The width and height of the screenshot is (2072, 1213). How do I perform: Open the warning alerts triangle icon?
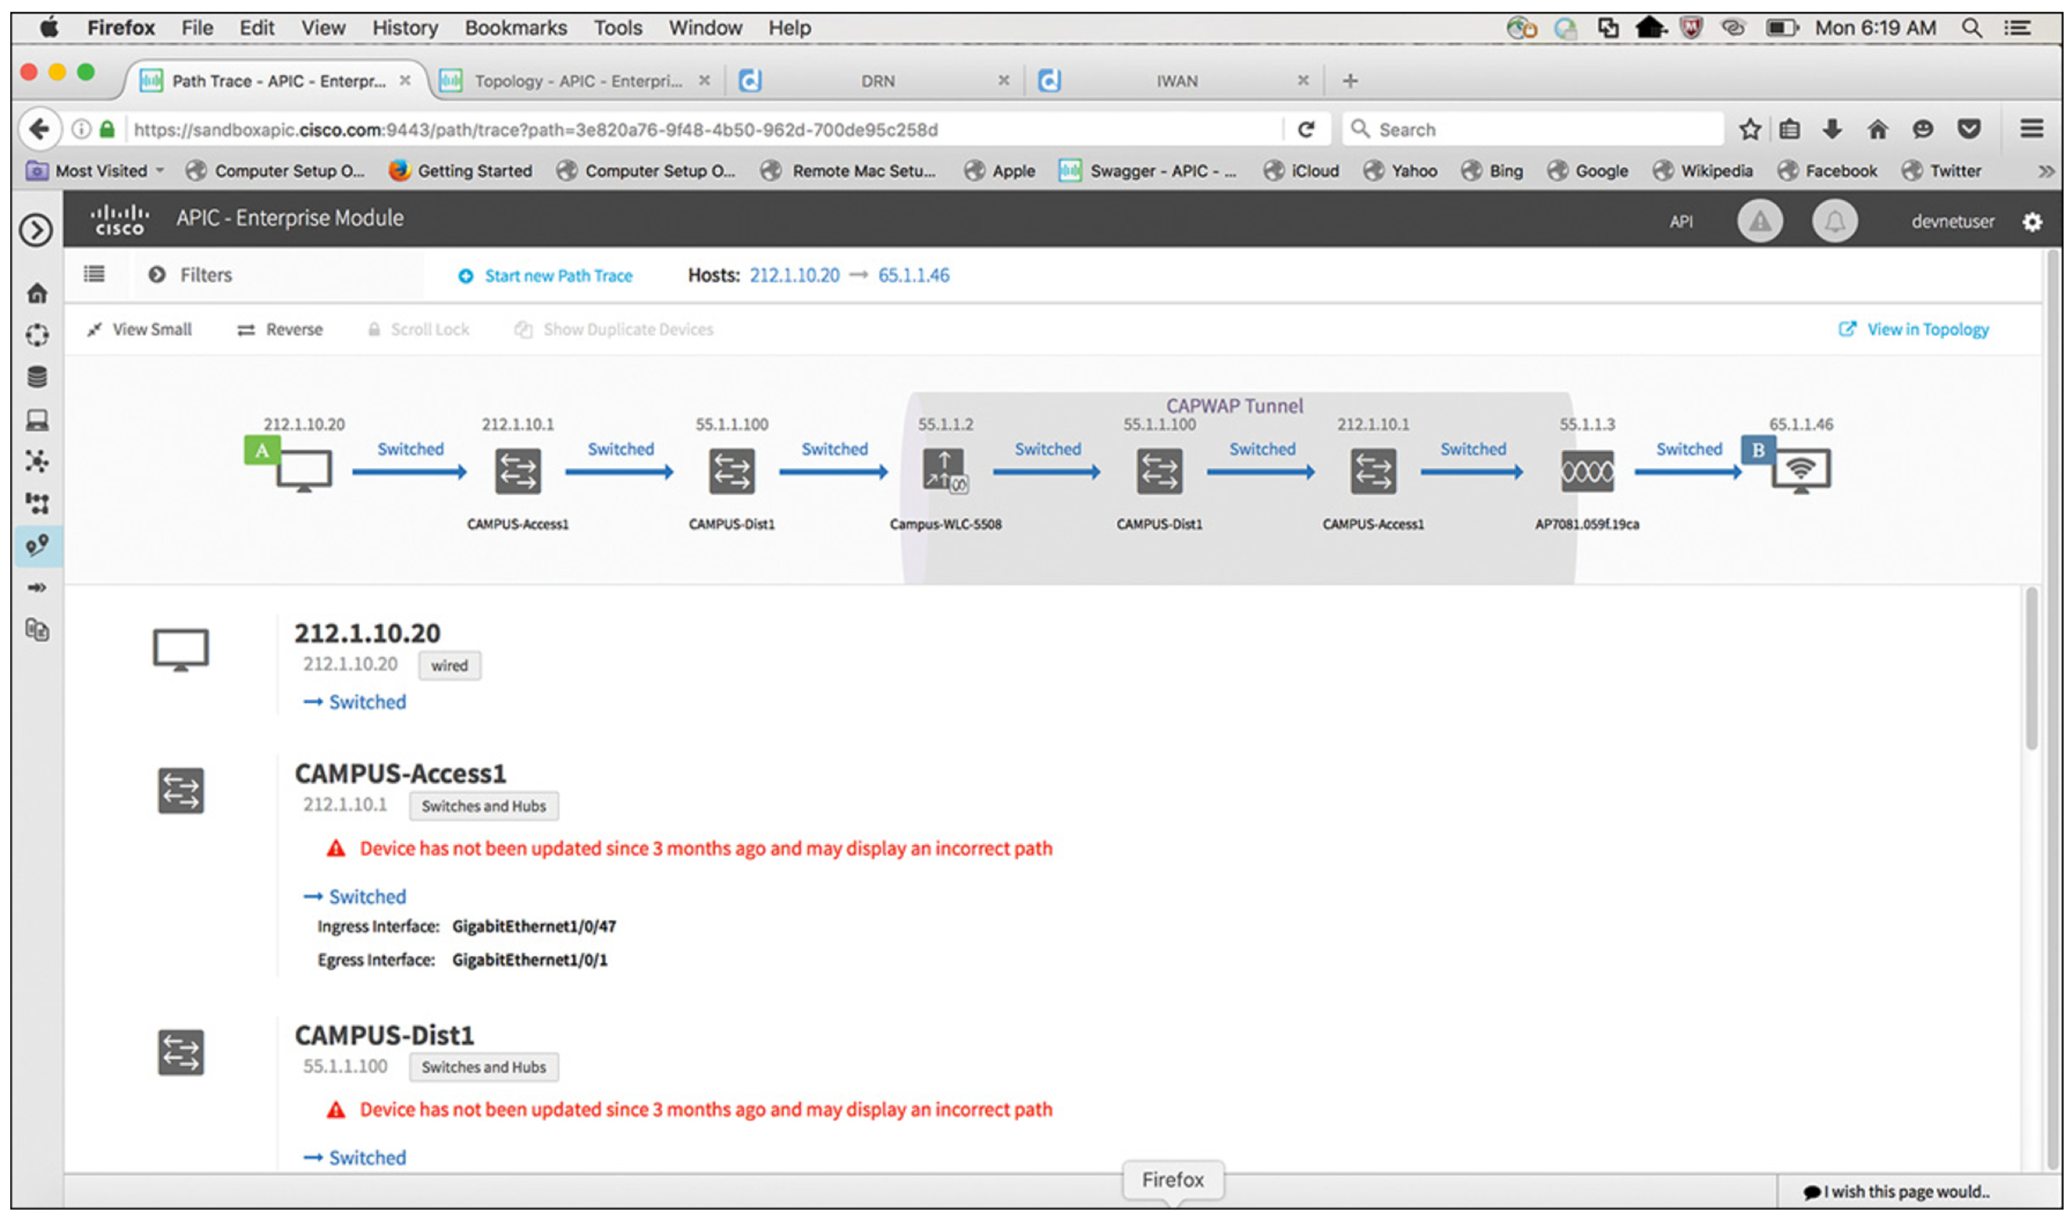tap(1760, 221)
